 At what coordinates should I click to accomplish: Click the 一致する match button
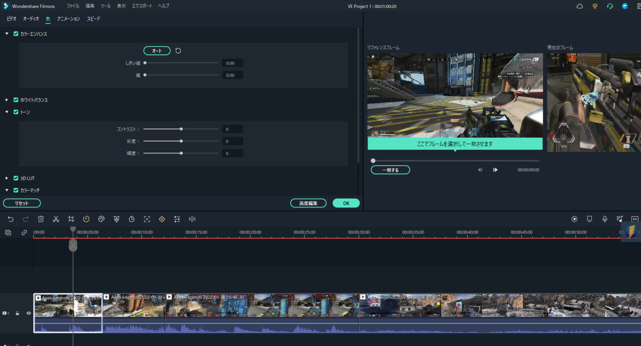pyautogui.click(x=390, y=170)
